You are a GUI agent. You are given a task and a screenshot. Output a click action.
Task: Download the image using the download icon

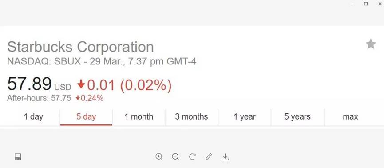point(225,157)
